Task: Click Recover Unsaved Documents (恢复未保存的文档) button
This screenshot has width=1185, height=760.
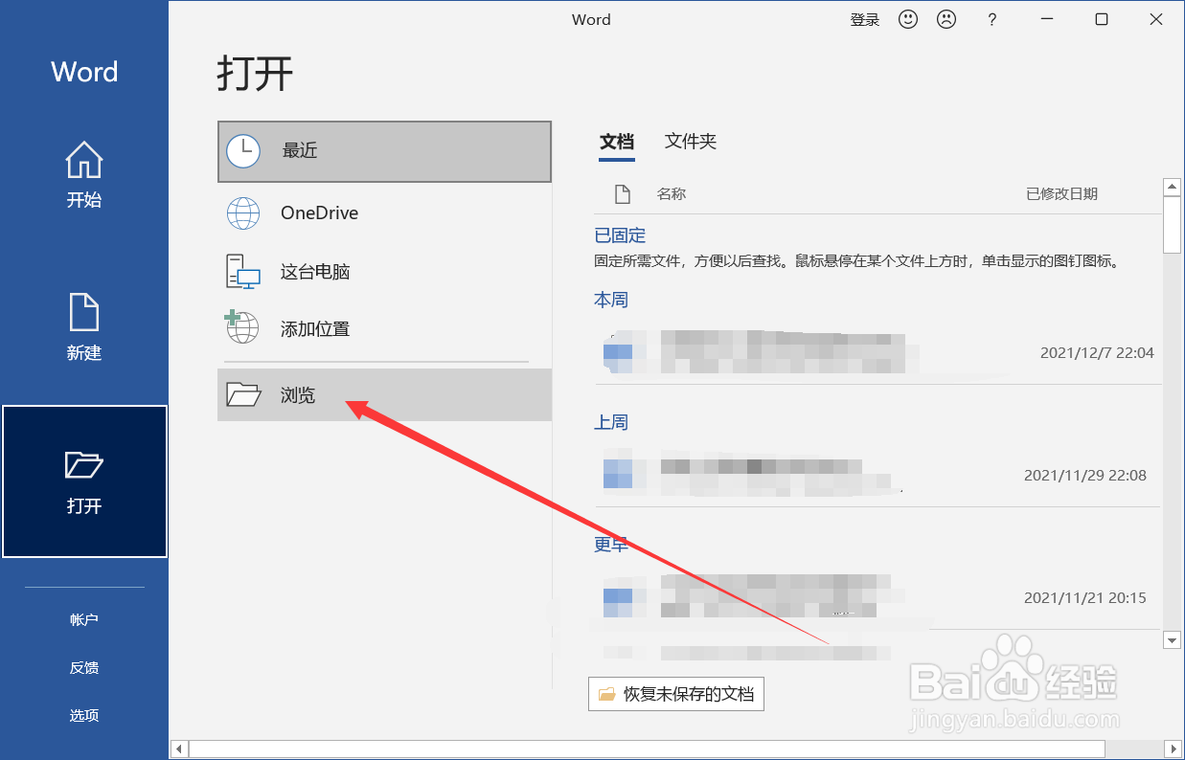Action: (675, 694)
